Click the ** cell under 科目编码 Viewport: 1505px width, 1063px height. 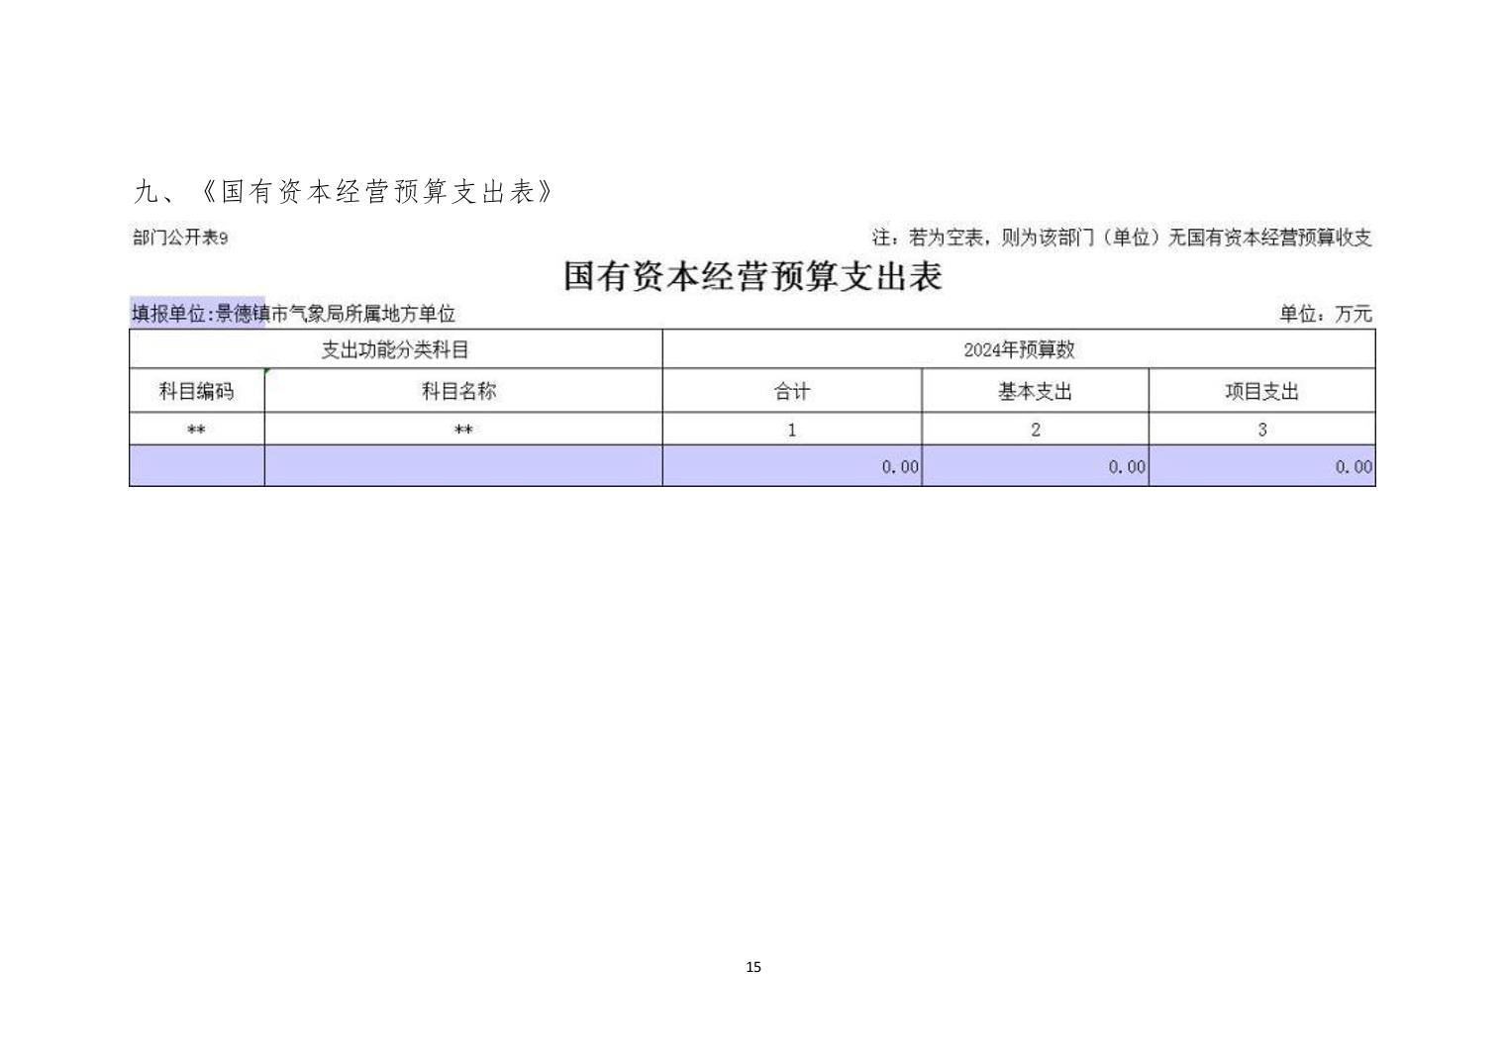(x=196, y=430)
